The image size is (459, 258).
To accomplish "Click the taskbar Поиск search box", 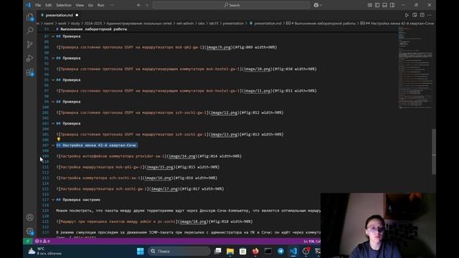I will pyautogui.click(x=179, y=251).
